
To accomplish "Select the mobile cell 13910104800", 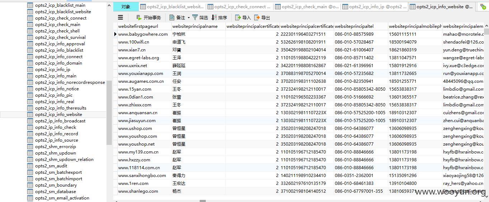I will point(415,183).
